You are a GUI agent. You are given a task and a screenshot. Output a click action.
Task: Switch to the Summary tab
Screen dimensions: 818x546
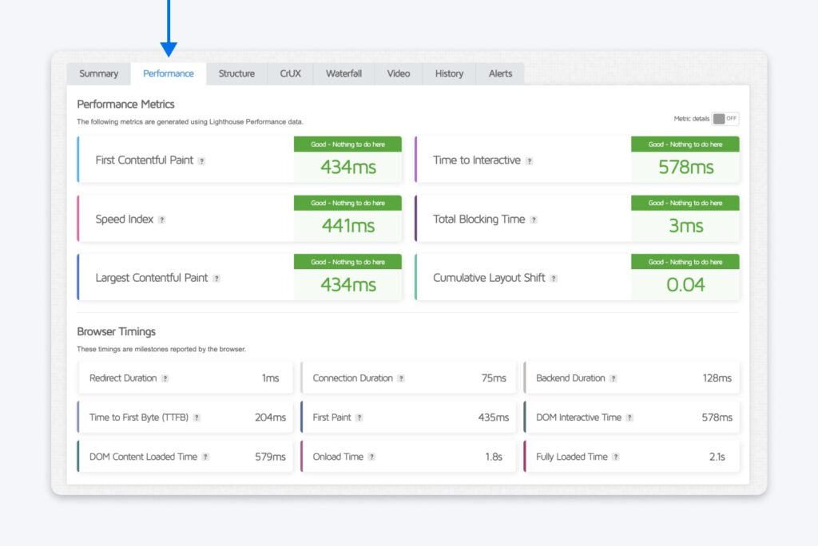point(98,73)
